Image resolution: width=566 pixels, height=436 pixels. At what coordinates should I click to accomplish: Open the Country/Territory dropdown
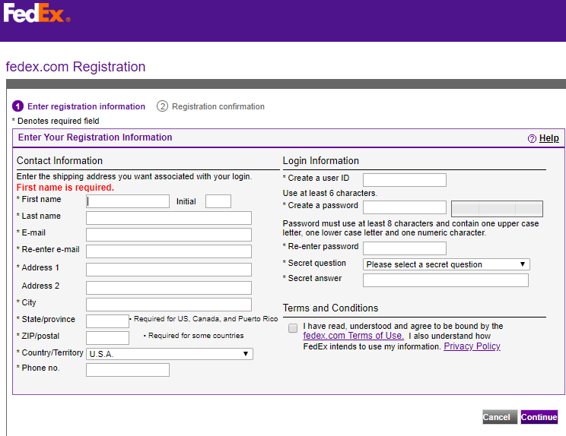click(170, 354)
